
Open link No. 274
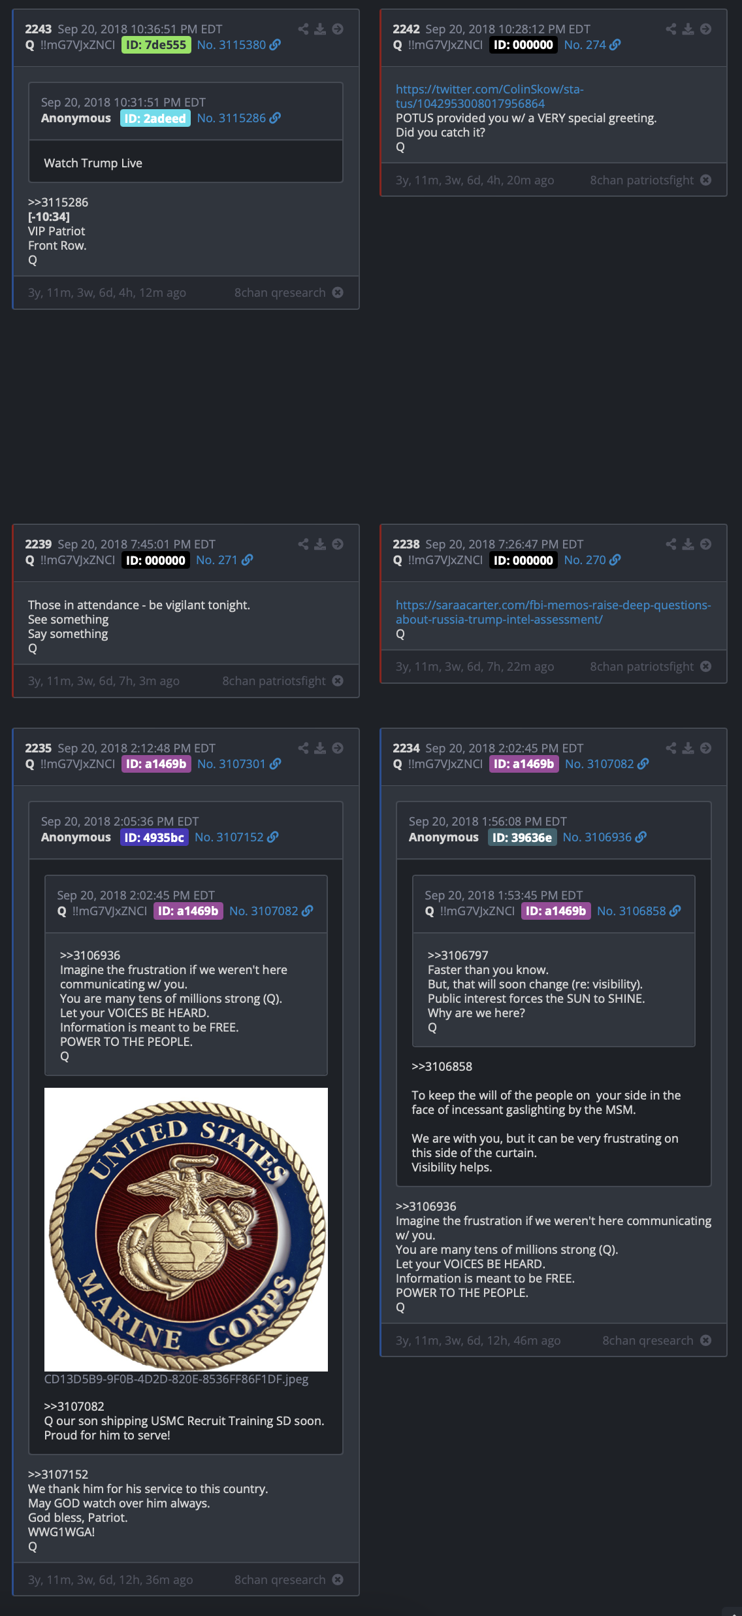[592, 45]
